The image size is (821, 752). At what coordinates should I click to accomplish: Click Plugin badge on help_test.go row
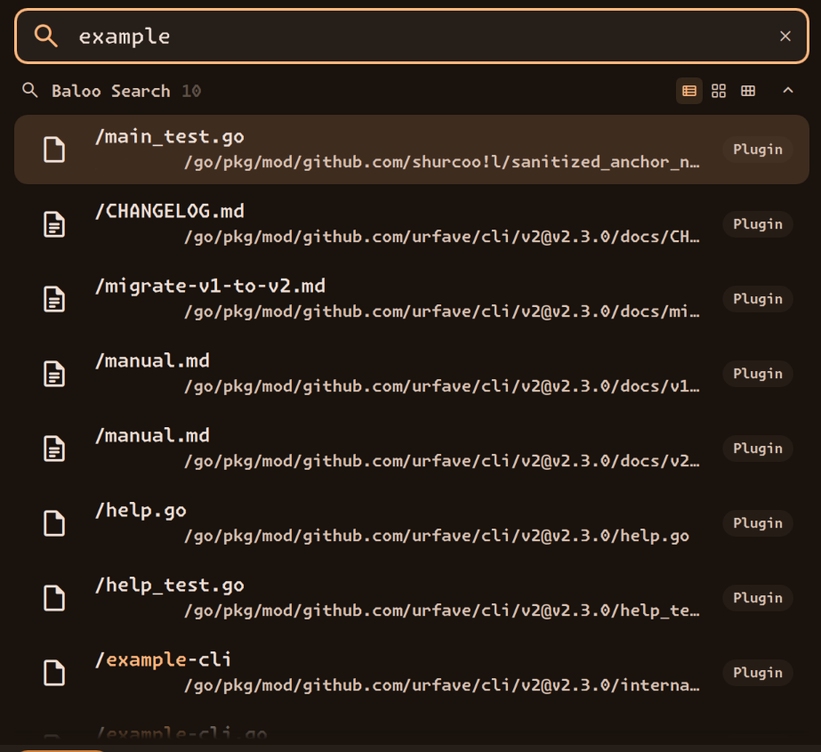pos(758,598)
